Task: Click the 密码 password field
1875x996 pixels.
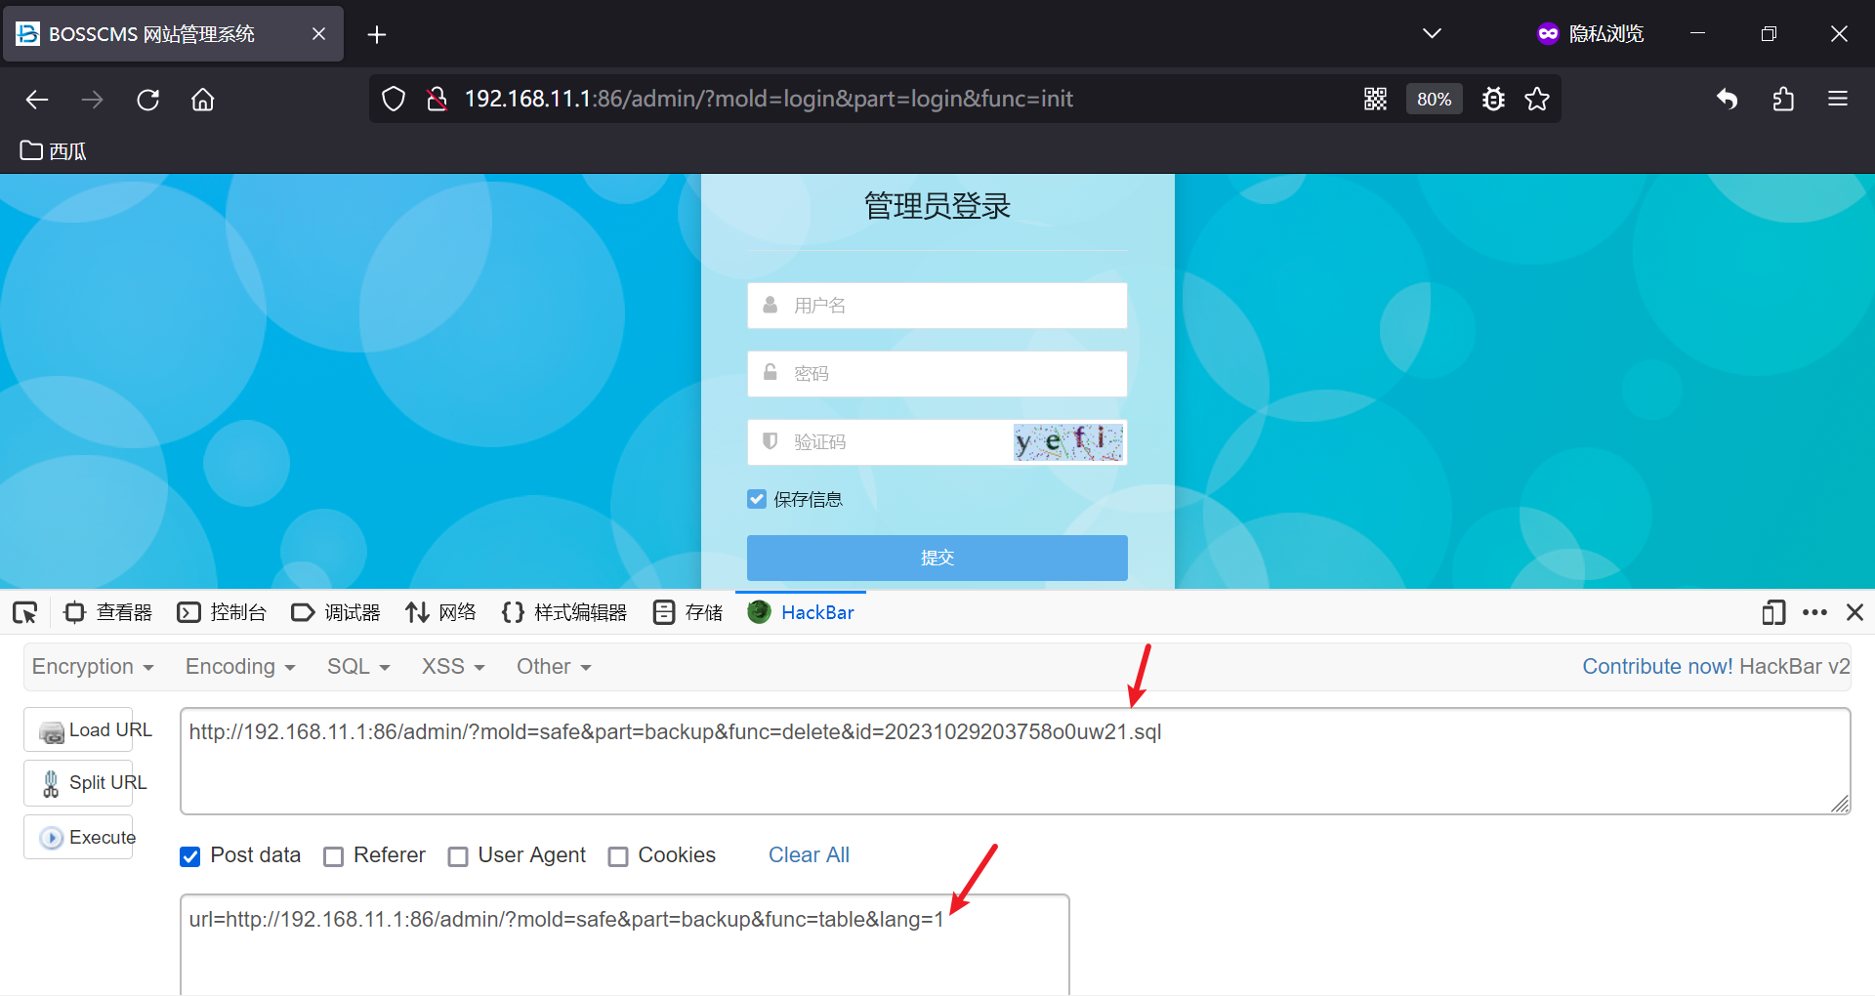Action: tap(937, 374)
